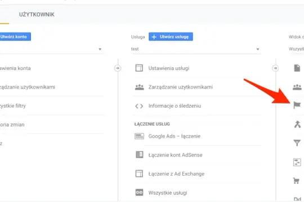Click the Informacje o śledzeniu code icon
Image resolution: width=304 pixels, height=202 pixels.
pos(139,106)
